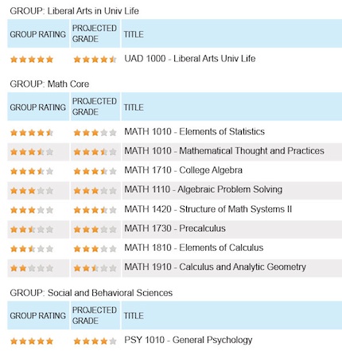The width and height of the screenshot is (342, 351).
Task: Click group rating stars for Precalculus
Action: point(32,229)
